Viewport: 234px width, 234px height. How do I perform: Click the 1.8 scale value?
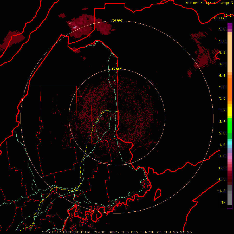(x=222, y=145)
